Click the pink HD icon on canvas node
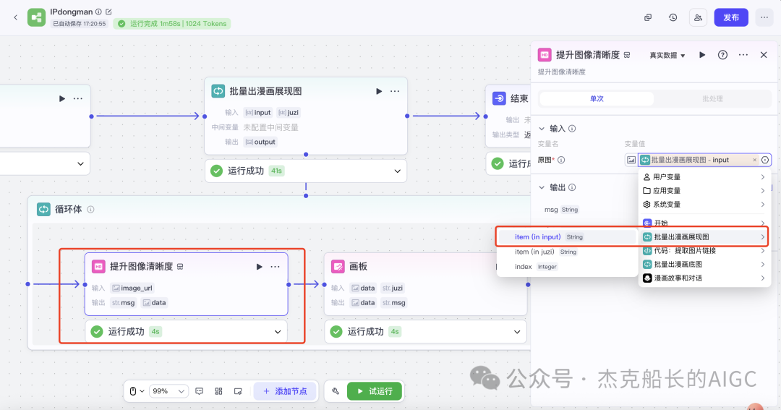 click(x=98, y=267)
